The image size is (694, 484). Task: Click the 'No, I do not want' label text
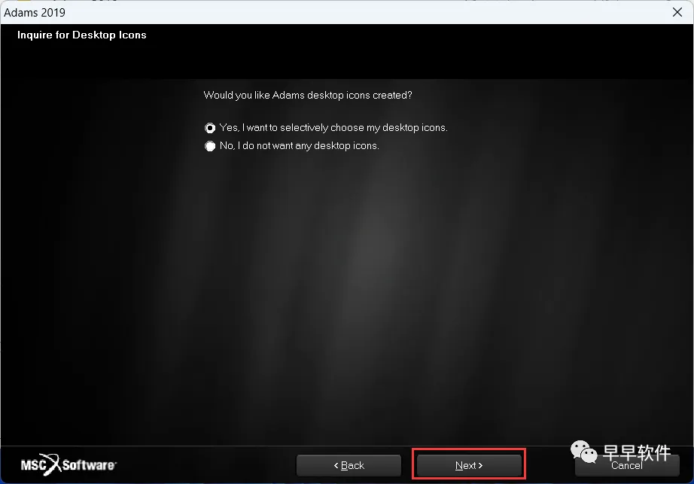point(300,146)
